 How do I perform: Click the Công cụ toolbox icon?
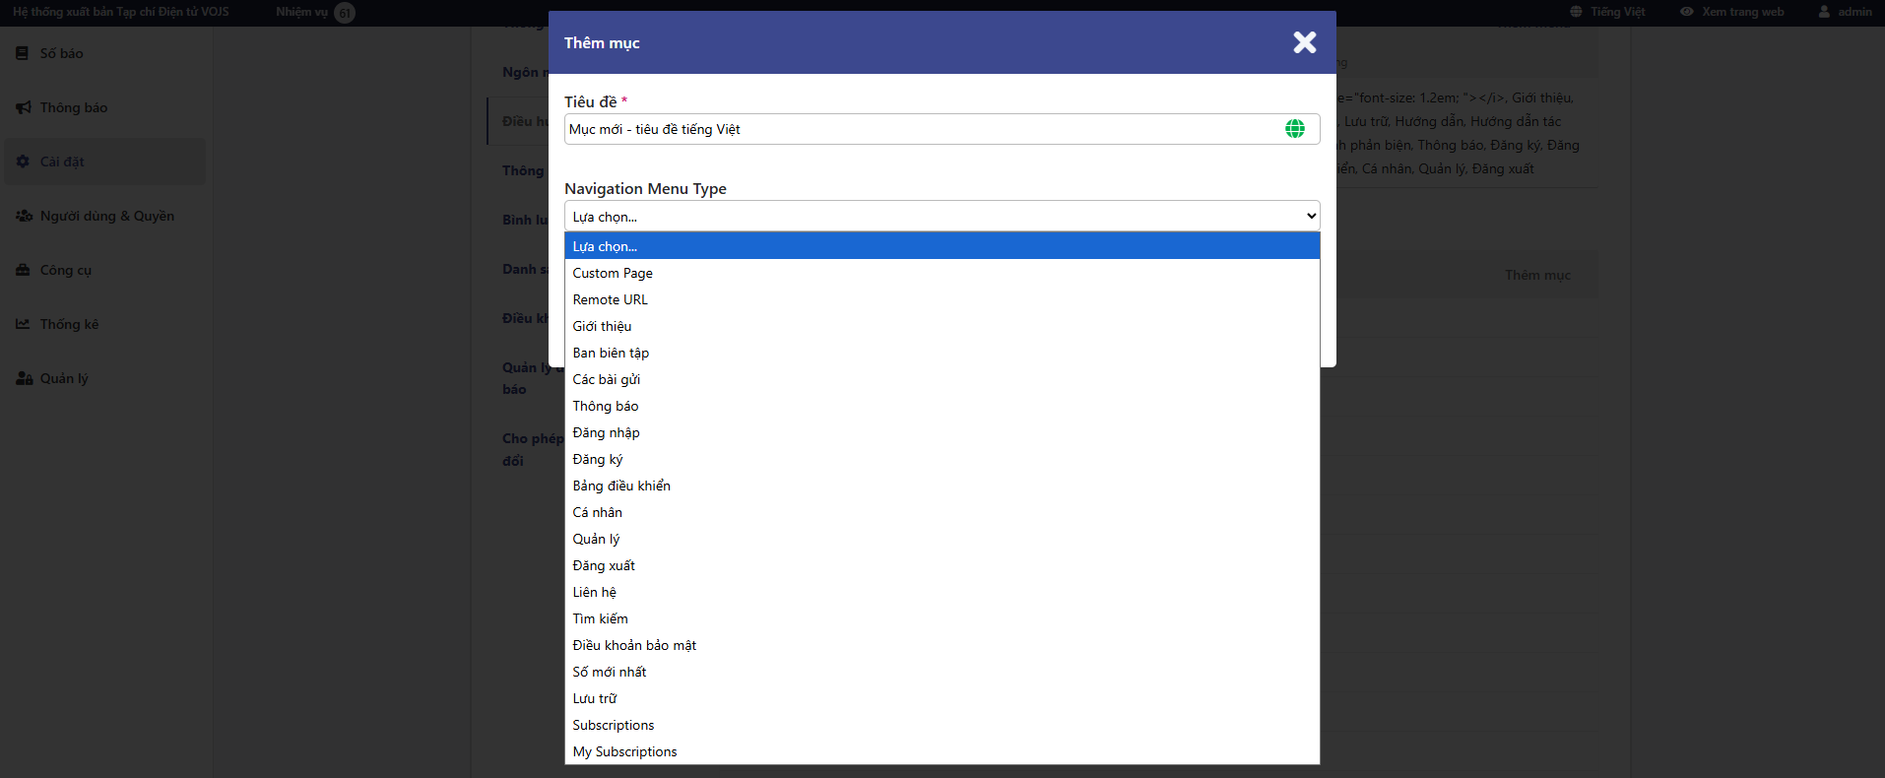tap(23, 270)
